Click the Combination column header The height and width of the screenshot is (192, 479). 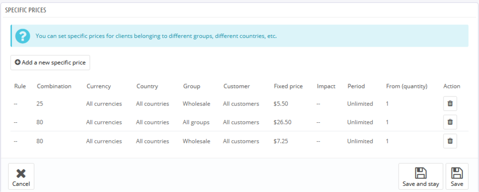54,86
